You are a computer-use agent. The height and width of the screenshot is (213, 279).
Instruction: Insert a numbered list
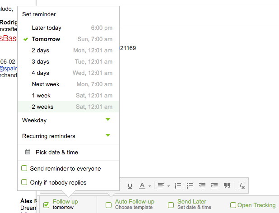click(x=177, y=185)
